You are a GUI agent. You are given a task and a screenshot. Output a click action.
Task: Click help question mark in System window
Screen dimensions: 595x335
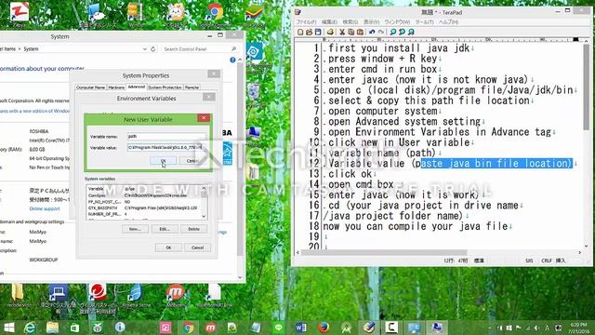click(232, 60)
